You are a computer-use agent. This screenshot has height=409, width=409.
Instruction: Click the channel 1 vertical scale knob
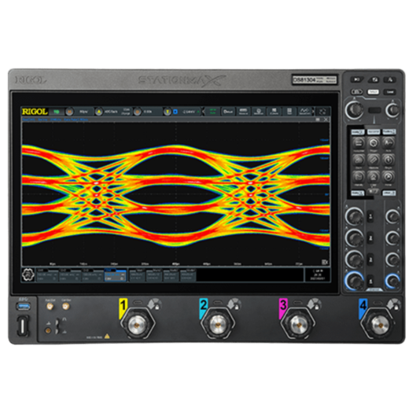354,216
